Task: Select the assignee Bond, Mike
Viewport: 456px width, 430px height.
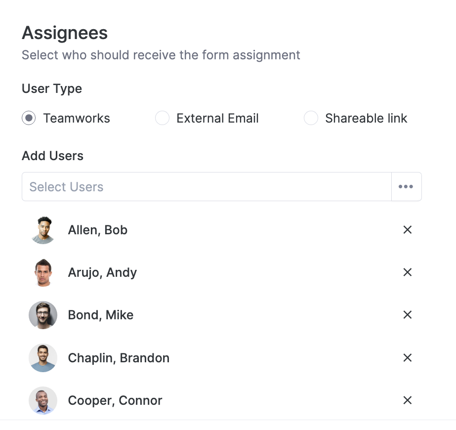Action: tap(101, 315)
